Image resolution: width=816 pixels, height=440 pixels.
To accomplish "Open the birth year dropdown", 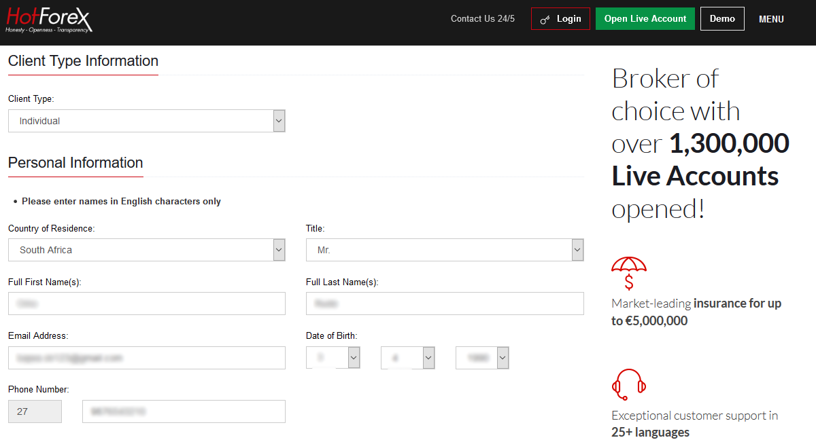I will point(482,358).
